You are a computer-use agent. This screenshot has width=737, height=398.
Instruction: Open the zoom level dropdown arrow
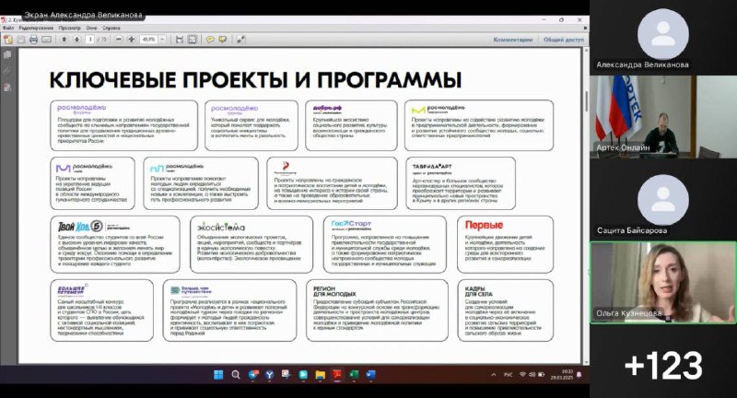pos(162,40)
